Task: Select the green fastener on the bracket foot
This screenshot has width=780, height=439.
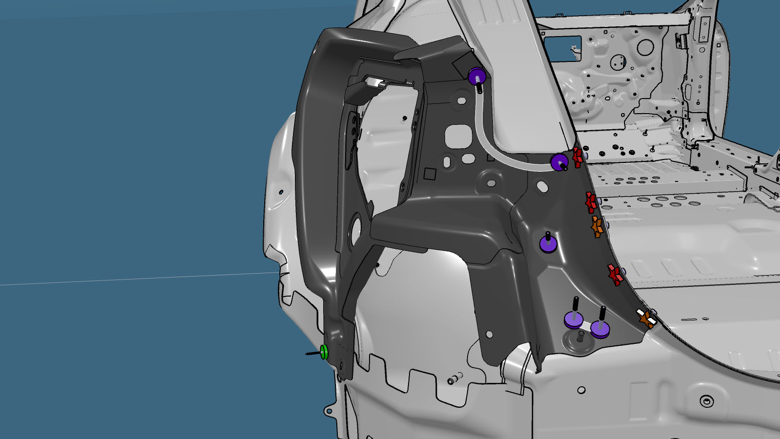Action: pos(324,352)
